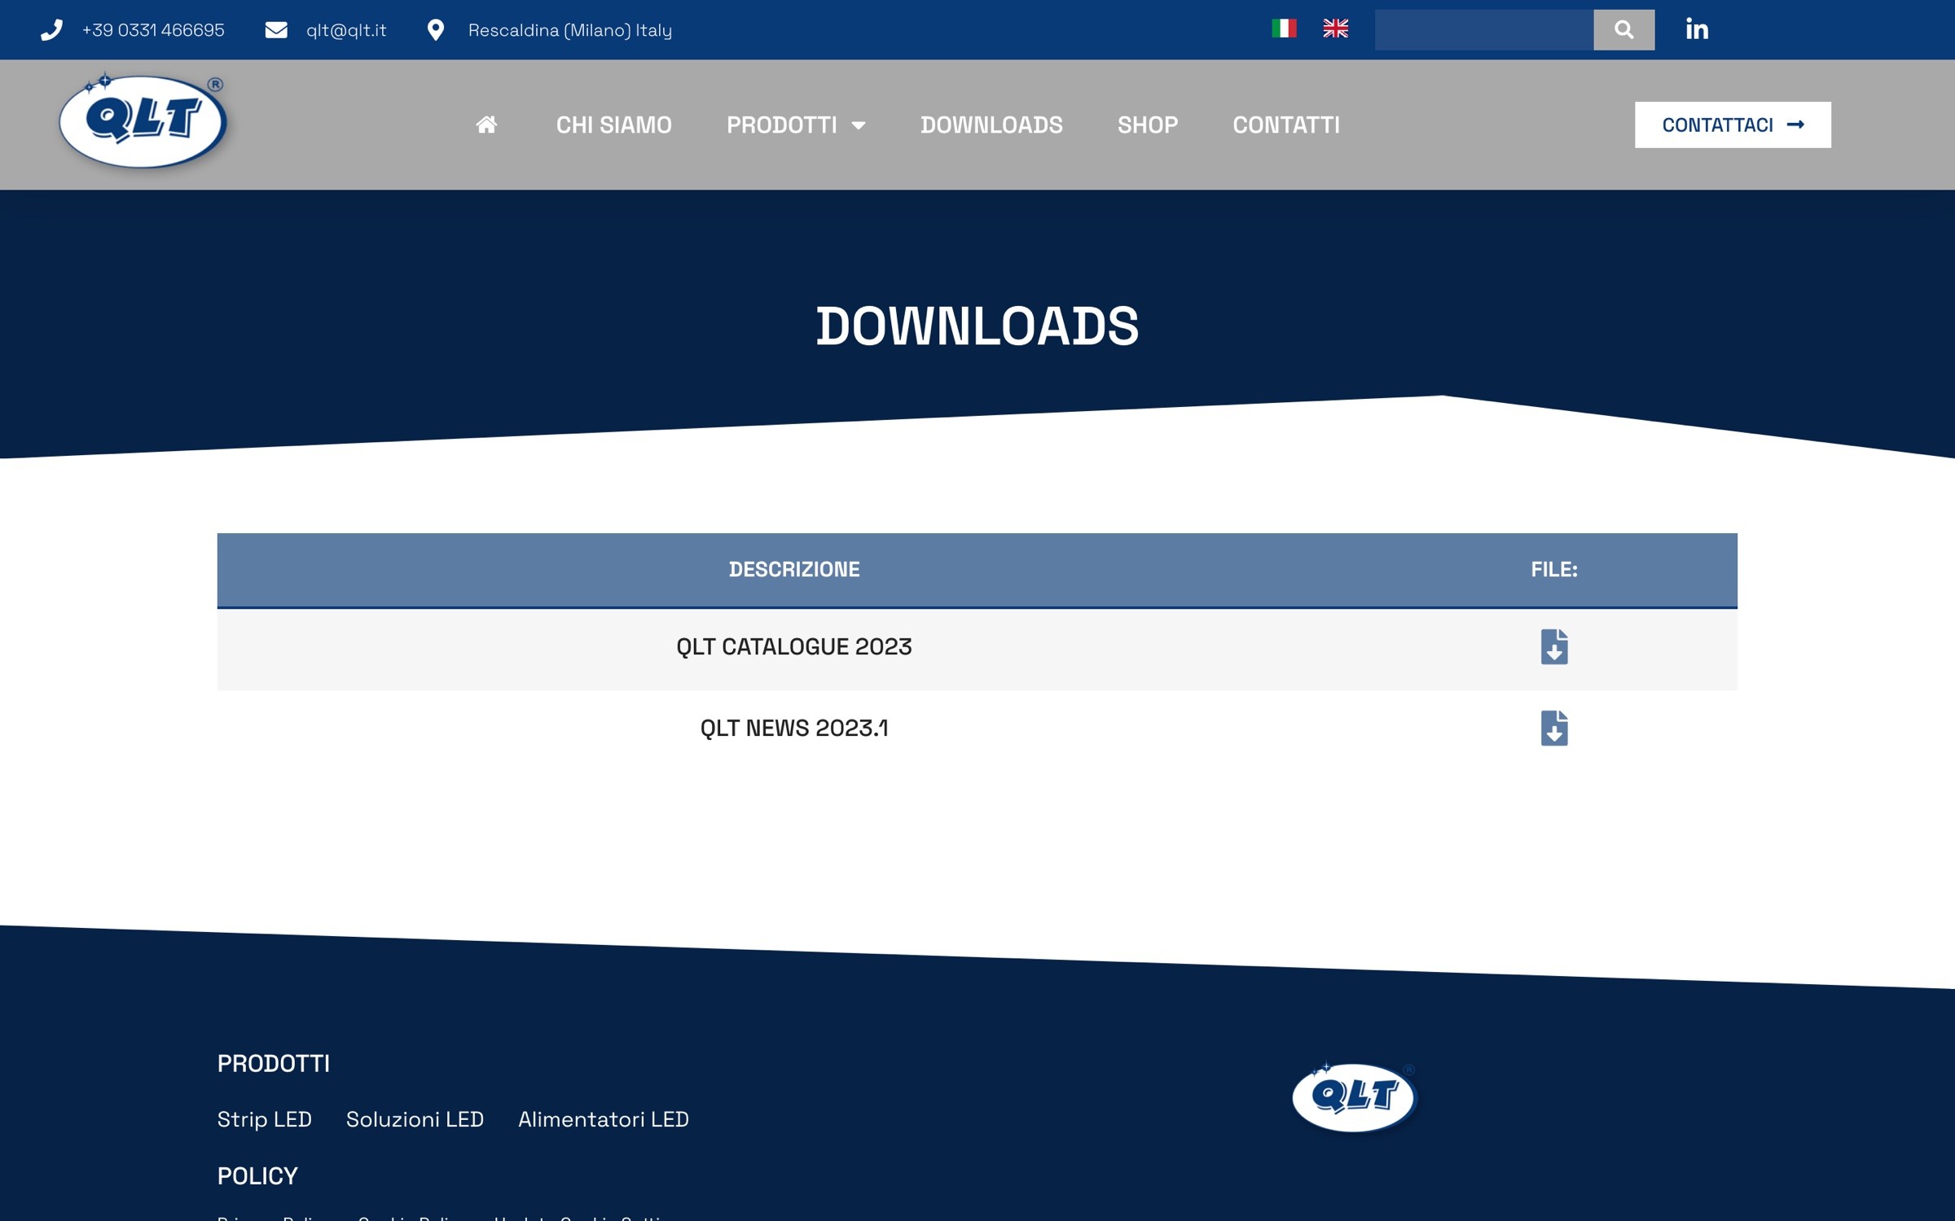This screenshot has width=1955, height=1221.
Task: Click the POLICY footer heading
Action: point(257,1176)
